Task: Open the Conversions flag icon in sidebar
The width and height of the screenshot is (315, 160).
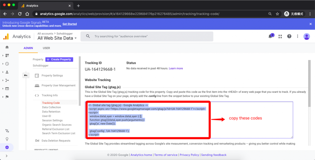Action: coord(7,97)
